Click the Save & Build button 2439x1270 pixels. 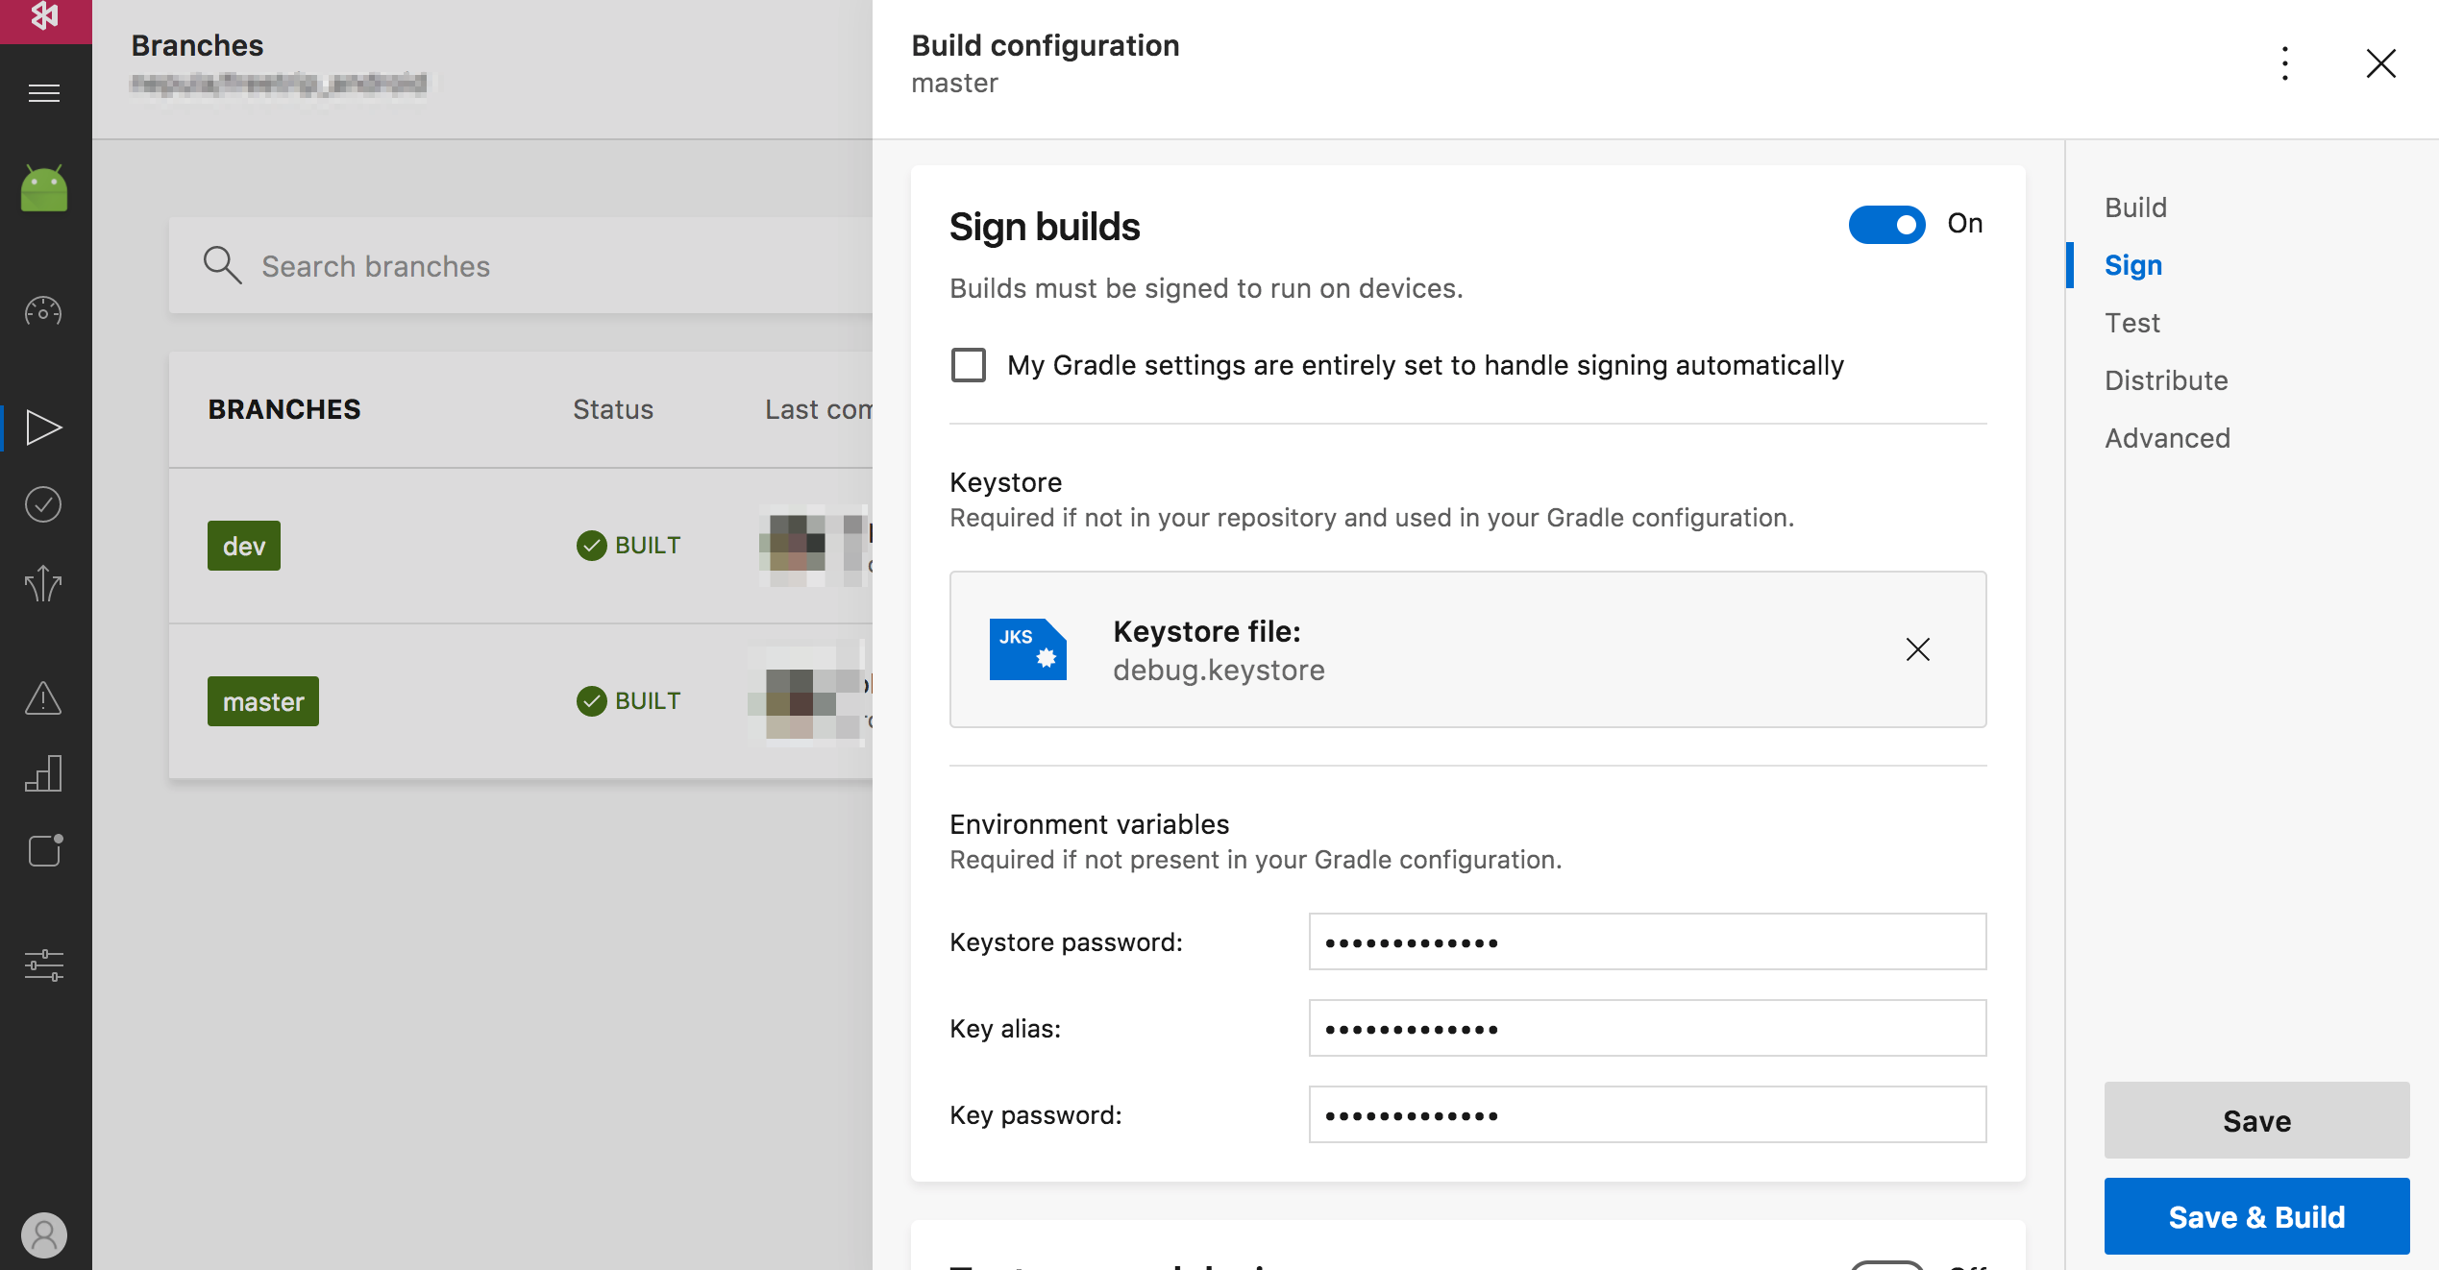(x=2256, y=1216)
